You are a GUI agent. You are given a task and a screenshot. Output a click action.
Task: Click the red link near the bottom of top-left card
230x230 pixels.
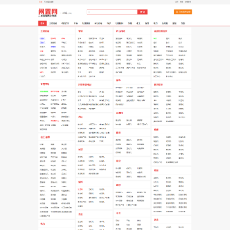(42, 72)
